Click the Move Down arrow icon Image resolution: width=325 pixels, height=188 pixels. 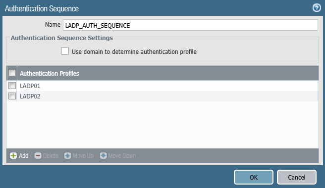[103, 156]
